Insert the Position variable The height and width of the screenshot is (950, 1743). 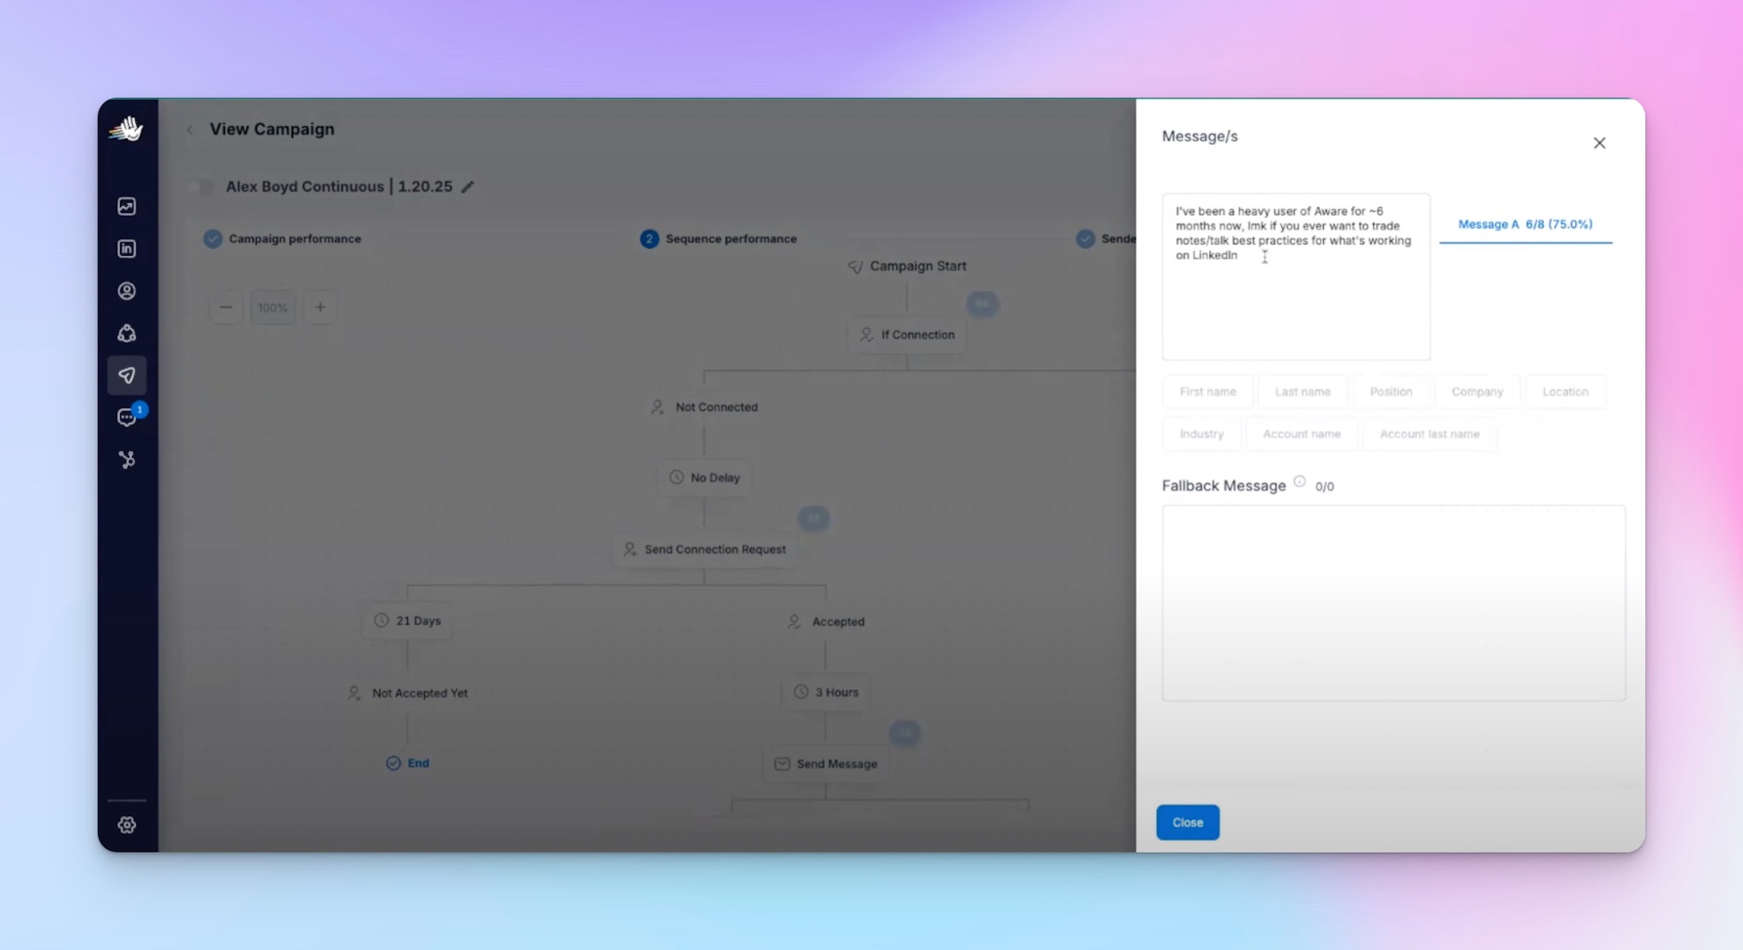(1390, 392)
